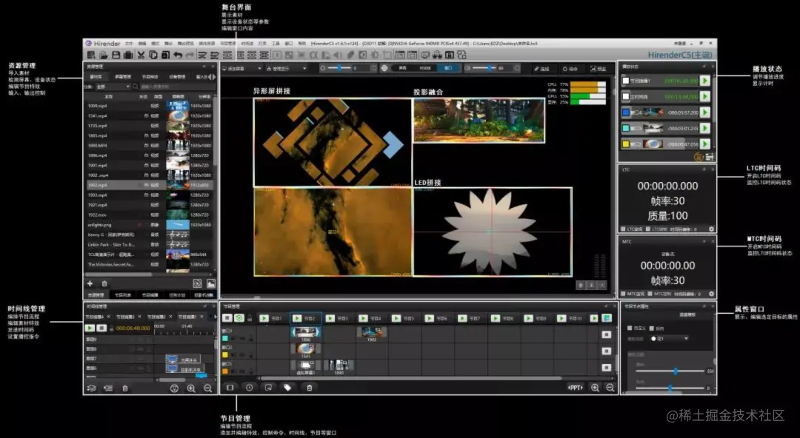The height and width of the screenshot is (438, 800).
Task: Open the 分类 全部 category dropdown
Action: [x=113, y=87]
